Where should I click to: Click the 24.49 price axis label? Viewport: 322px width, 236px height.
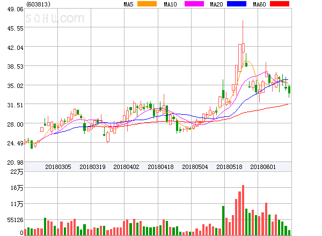click(15, 143)
